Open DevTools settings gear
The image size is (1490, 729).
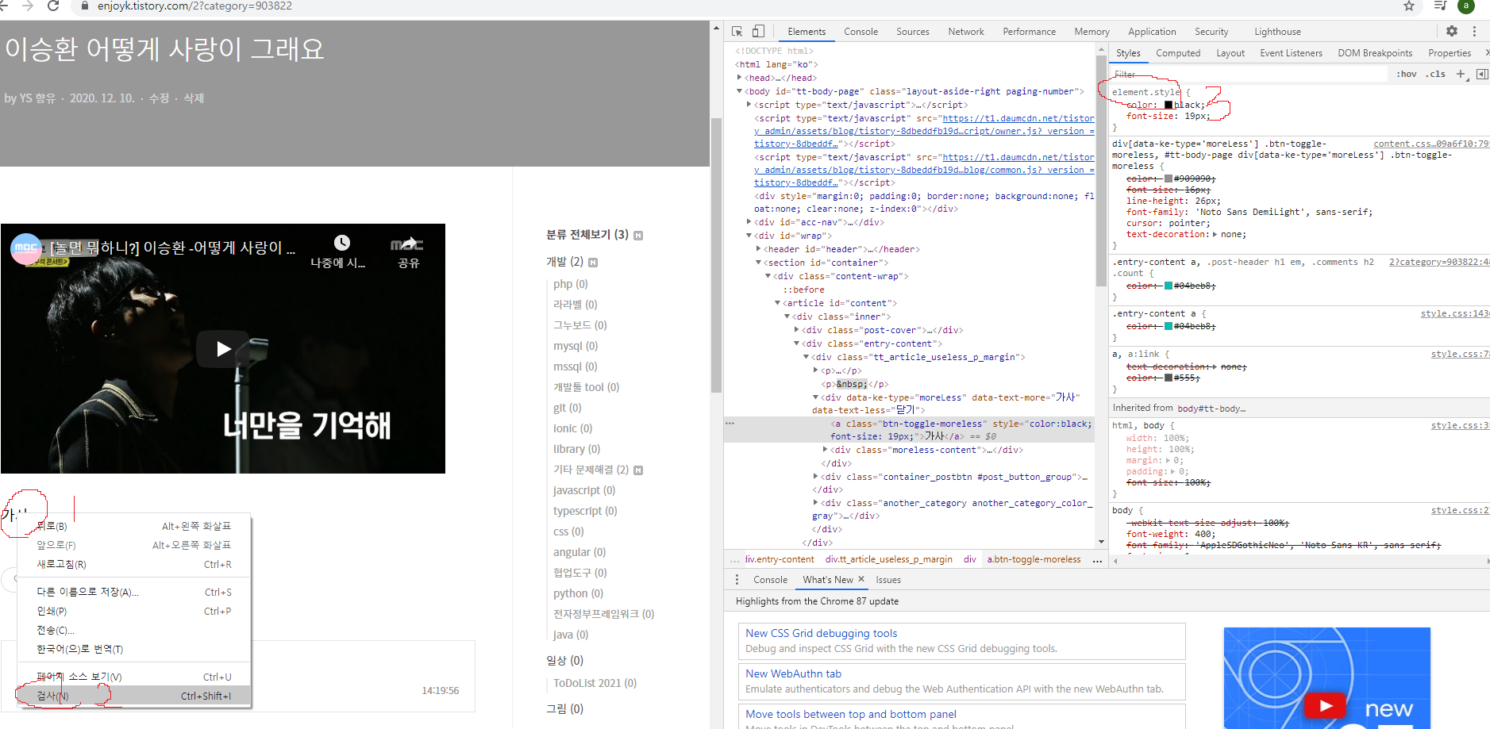click(1452, 31)
